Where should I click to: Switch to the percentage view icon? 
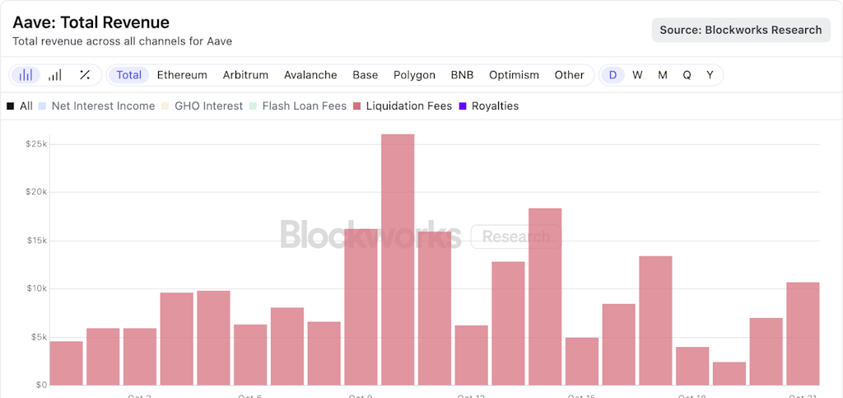coord(85,75)
